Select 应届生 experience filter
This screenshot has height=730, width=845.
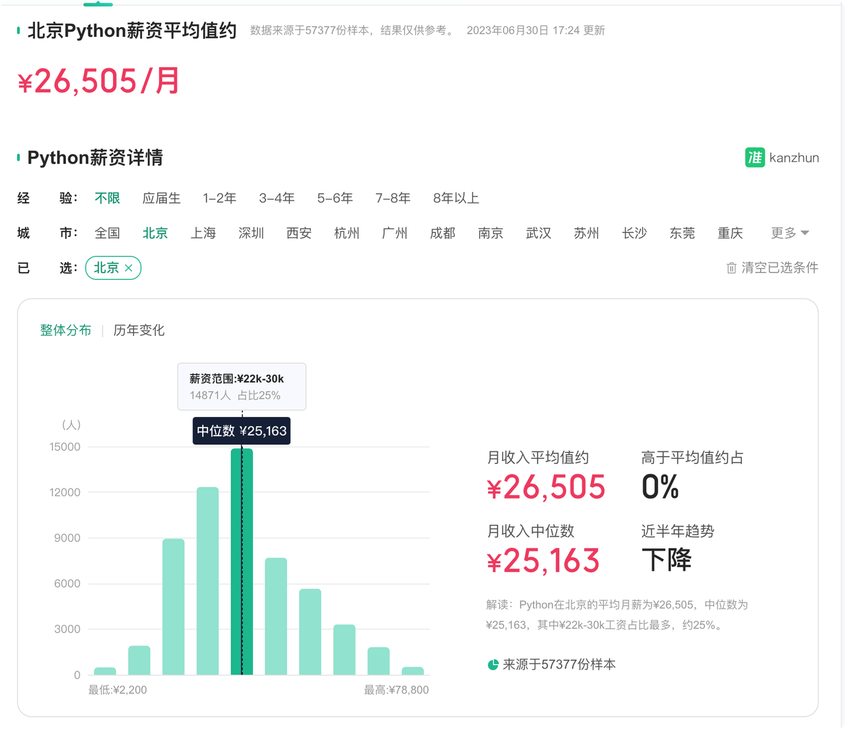point(161,198)
